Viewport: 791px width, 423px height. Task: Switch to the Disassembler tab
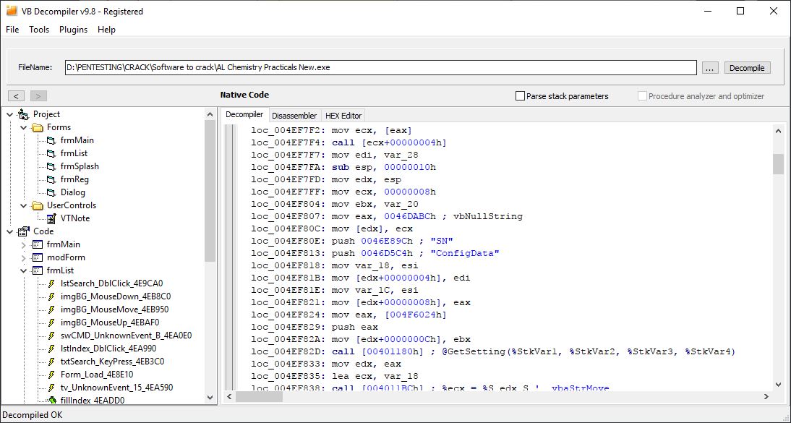point(294,116)
